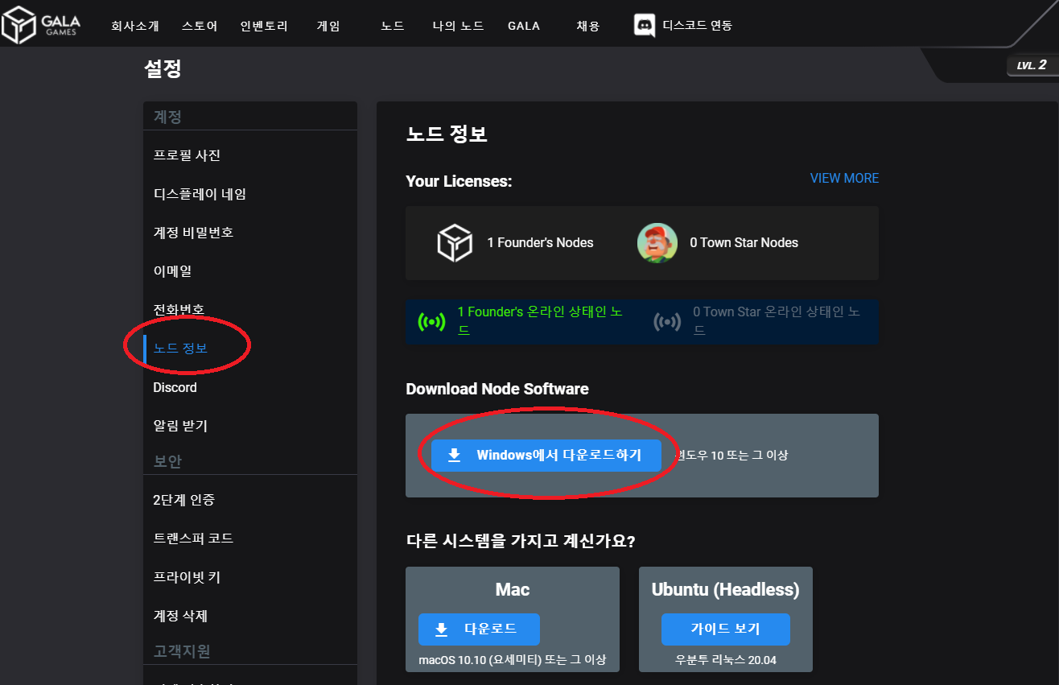The height and width of the screenshot is (685, 1059).
Task: Click the 고객지원 section header
Action: [x=182, y=651]
